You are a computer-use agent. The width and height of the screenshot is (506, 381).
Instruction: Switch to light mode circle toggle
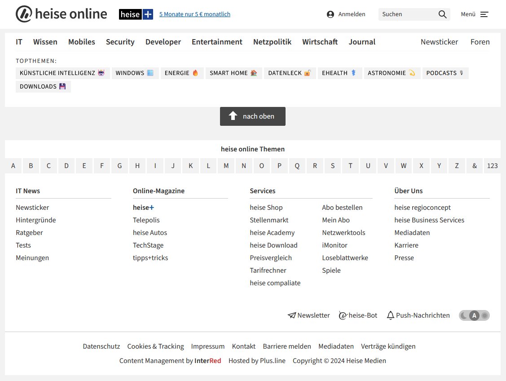484,315
